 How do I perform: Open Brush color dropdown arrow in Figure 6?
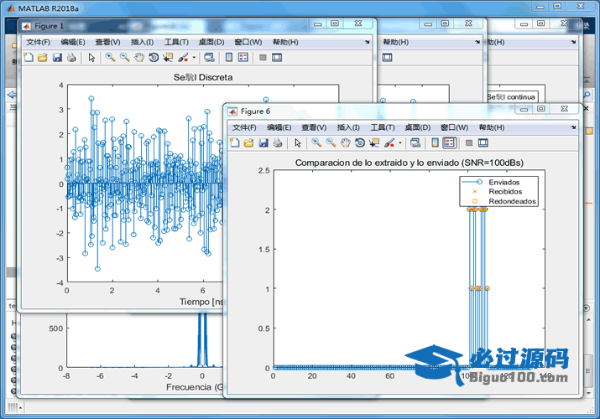coord(400,143)
